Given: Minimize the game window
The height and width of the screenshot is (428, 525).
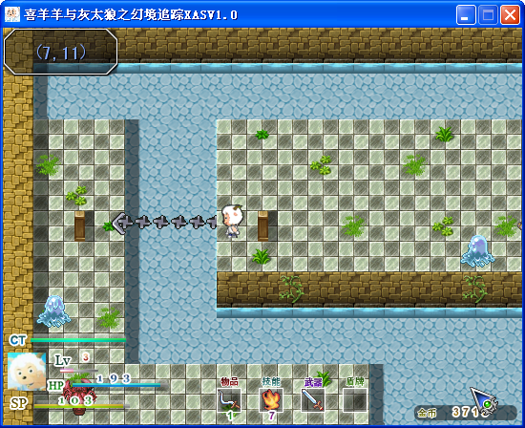Looking at the screenshot, I should tap(466, 15).
